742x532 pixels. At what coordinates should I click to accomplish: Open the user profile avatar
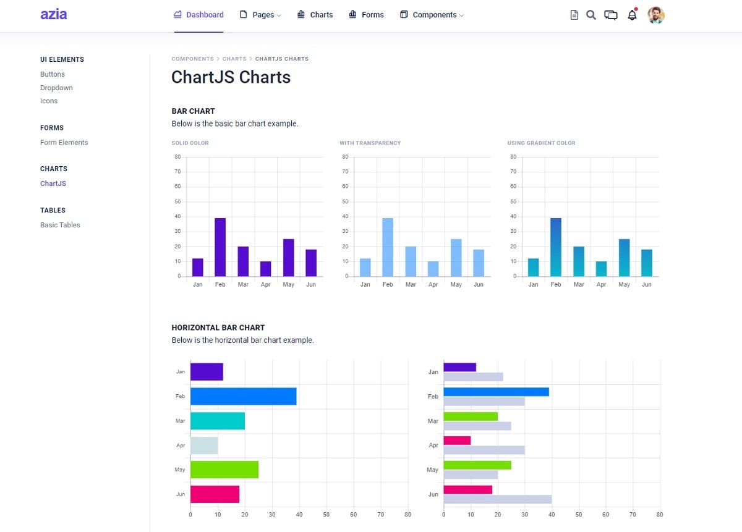coord(656,15)
